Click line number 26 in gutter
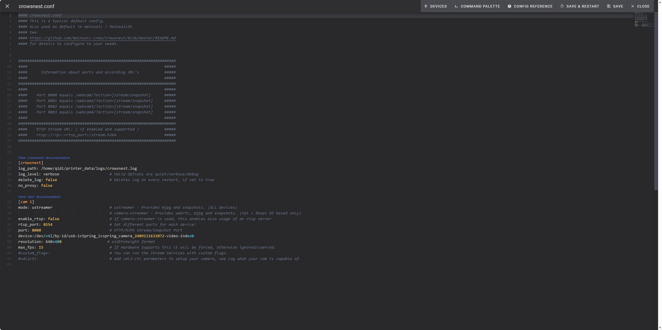 point(9,163)
